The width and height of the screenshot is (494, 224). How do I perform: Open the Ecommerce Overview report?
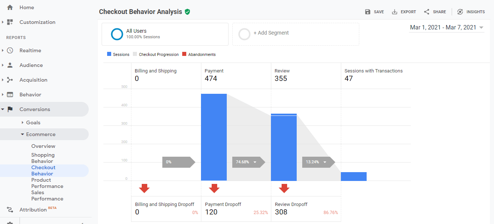(43, 146)
